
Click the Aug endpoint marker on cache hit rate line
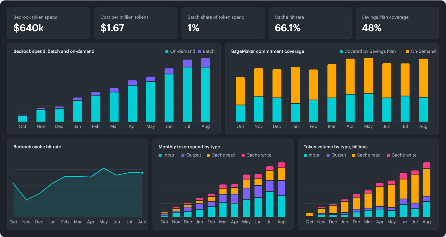(x=142, y=173)
